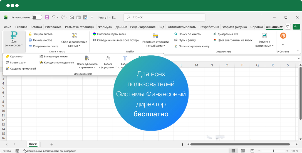Click the Создание примечаний command
The image size is (302, 153).
pyautogui.click(x=21, y=69)
